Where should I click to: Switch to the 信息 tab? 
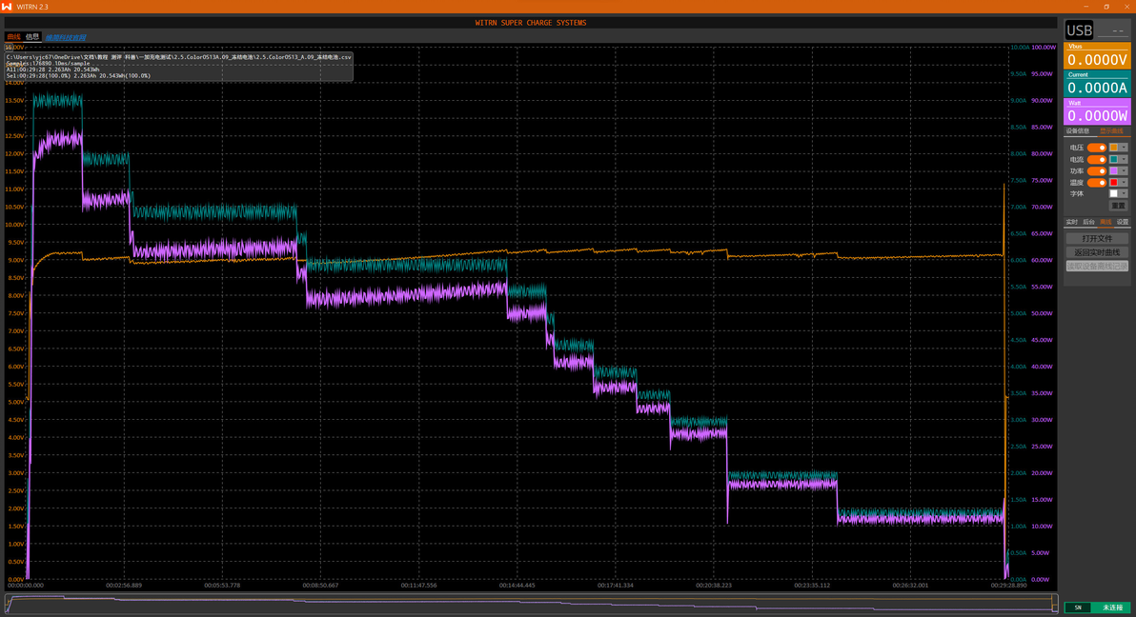(31, 37)
